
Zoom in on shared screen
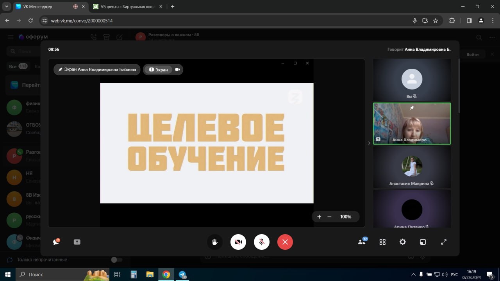[x=319, y=217]
